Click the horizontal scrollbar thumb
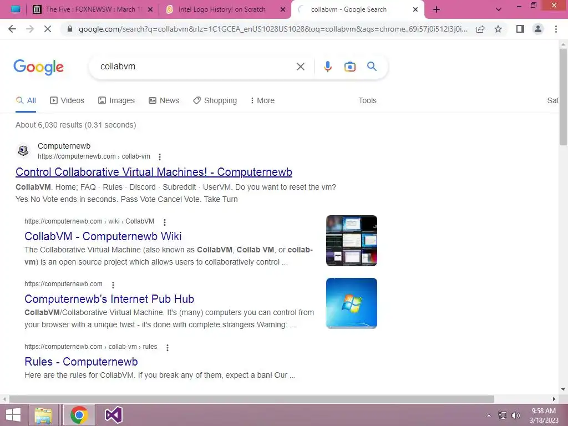568x426 pixels. tap(251, 399)
